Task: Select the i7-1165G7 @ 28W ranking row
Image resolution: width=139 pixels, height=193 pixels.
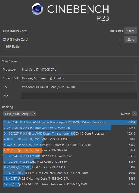Action: 70,173
